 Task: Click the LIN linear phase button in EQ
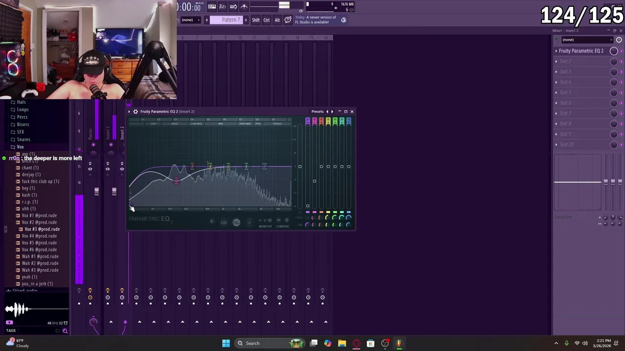(224, 222)
